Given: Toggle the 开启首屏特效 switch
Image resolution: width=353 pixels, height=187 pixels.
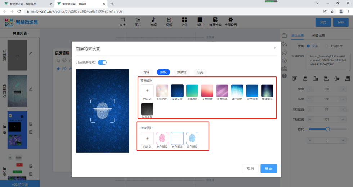Looking at the screenshot, I should [102, 62].
